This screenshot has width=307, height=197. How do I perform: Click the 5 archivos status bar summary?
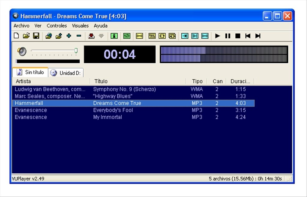245,179
